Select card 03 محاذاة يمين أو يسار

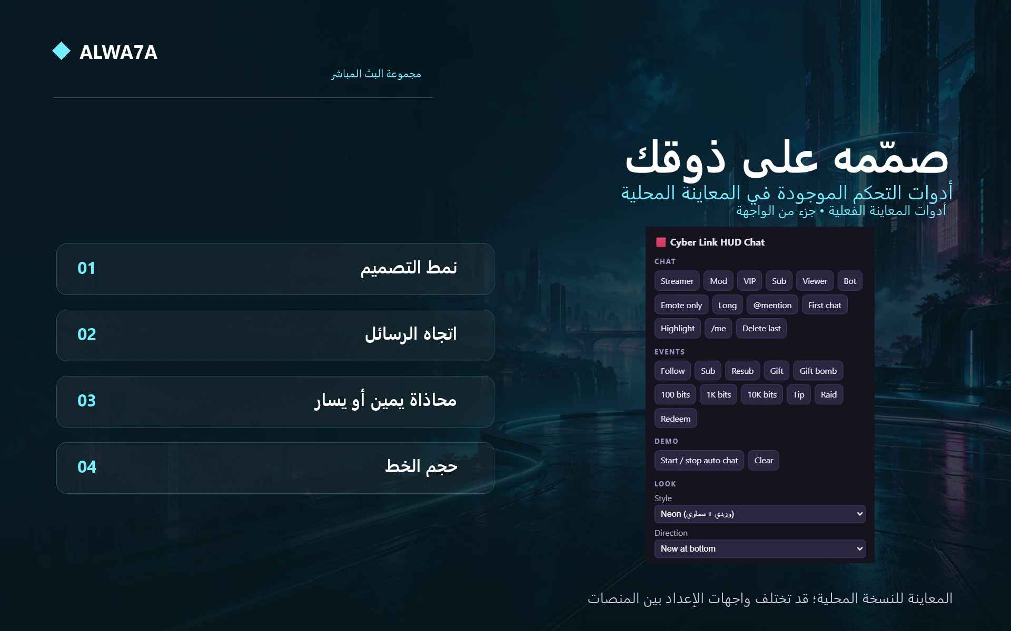click(x=275, y=401)
